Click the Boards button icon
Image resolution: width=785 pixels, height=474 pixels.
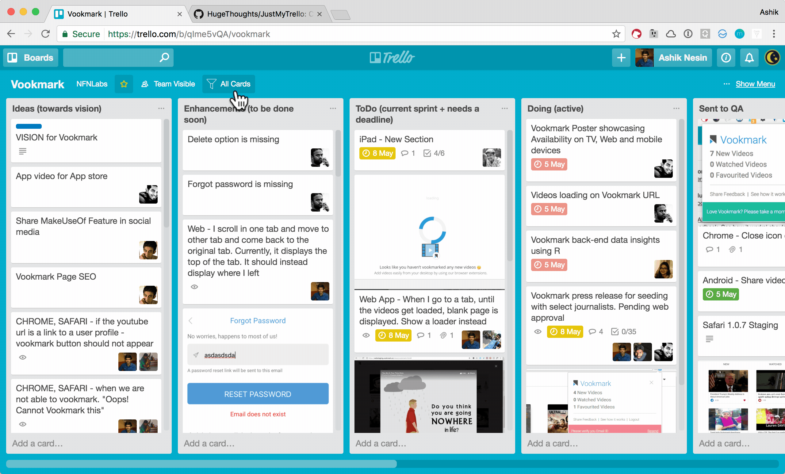click(13, 58)
